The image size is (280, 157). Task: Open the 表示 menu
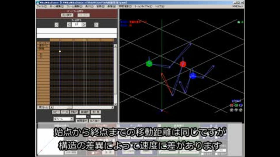(89, 6)
